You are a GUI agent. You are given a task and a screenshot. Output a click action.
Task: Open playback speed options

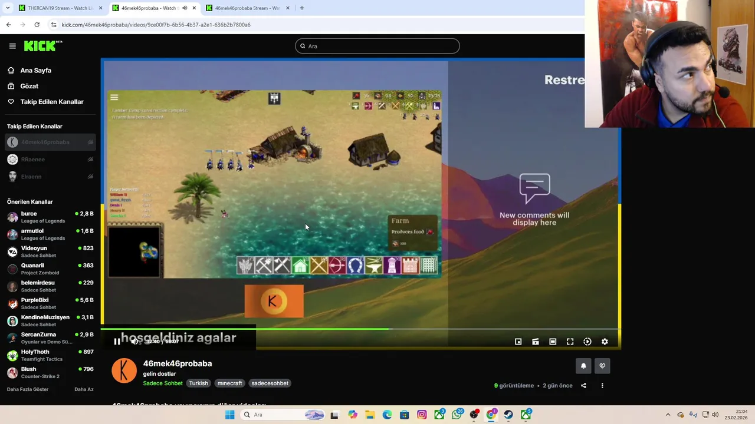(587, 342)
